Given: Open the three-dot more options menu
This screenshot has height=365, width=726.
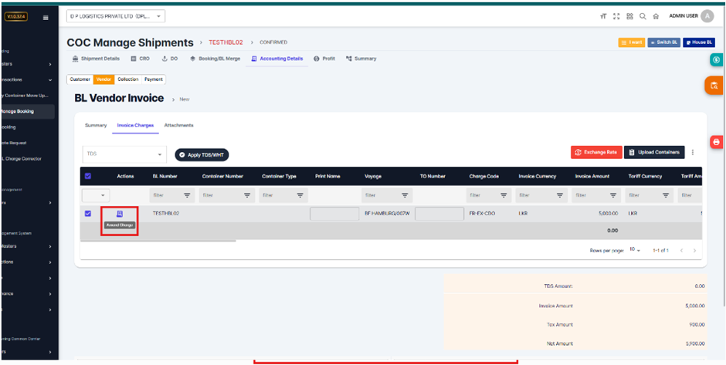Looking at the screenshot, I should coord(693,153).
